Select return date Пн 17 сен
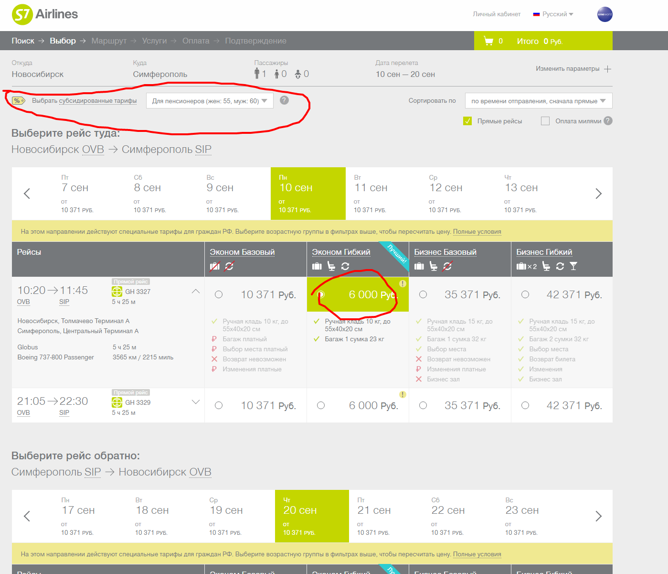This screenshot has height=574, width=668. point(90,516)
